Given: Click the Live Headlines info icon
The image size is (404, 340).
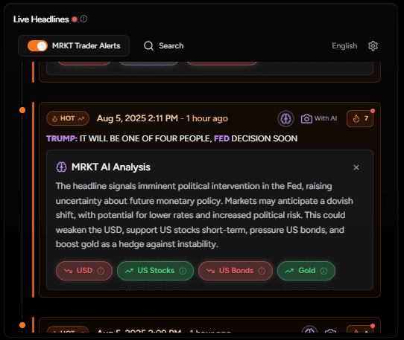Looking at the screenshot, I should click(83, 19).
